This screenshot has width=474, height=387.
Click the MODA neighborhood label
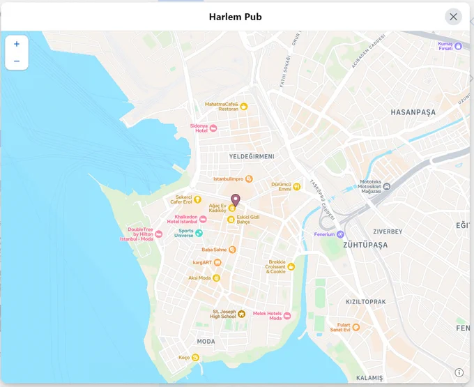pyautogui.click(x=206, y=342)
